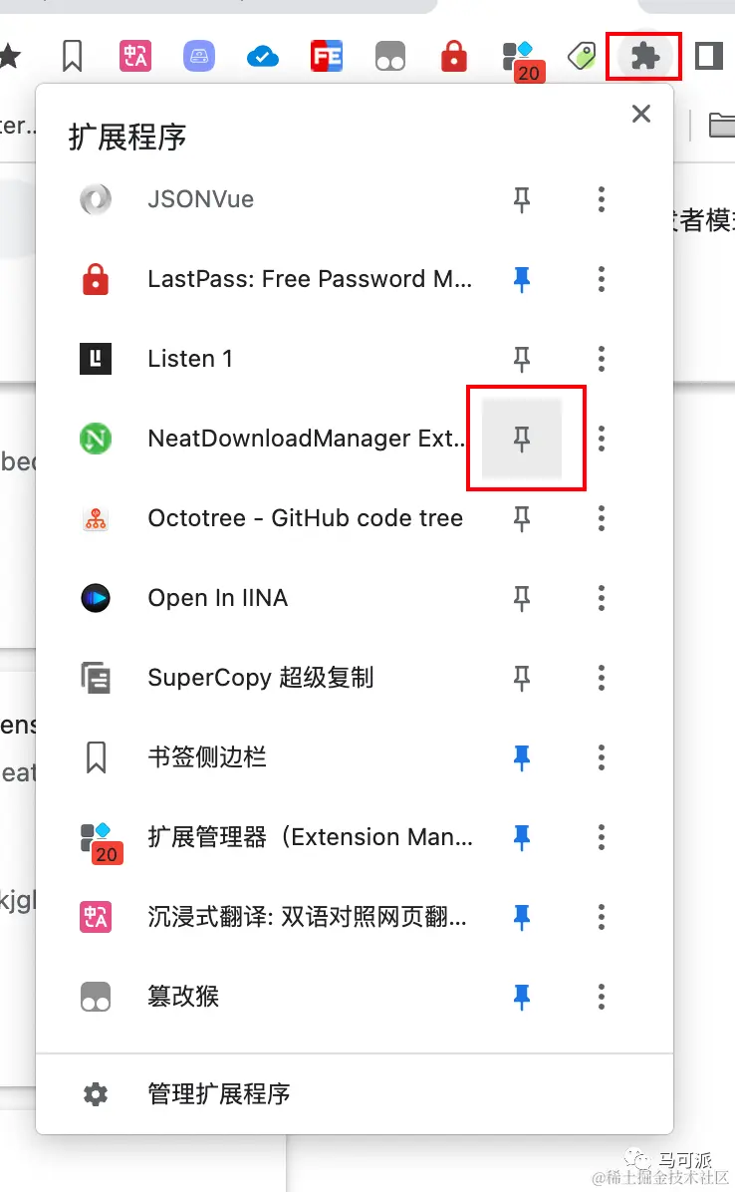Click the 沉浸式翻译 pink list icon
This screenshot has height=1192, width=735.
point(96,917)
